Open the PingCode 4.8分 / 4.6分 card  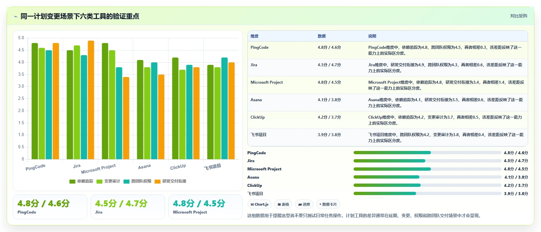click(x=50, y=207)
